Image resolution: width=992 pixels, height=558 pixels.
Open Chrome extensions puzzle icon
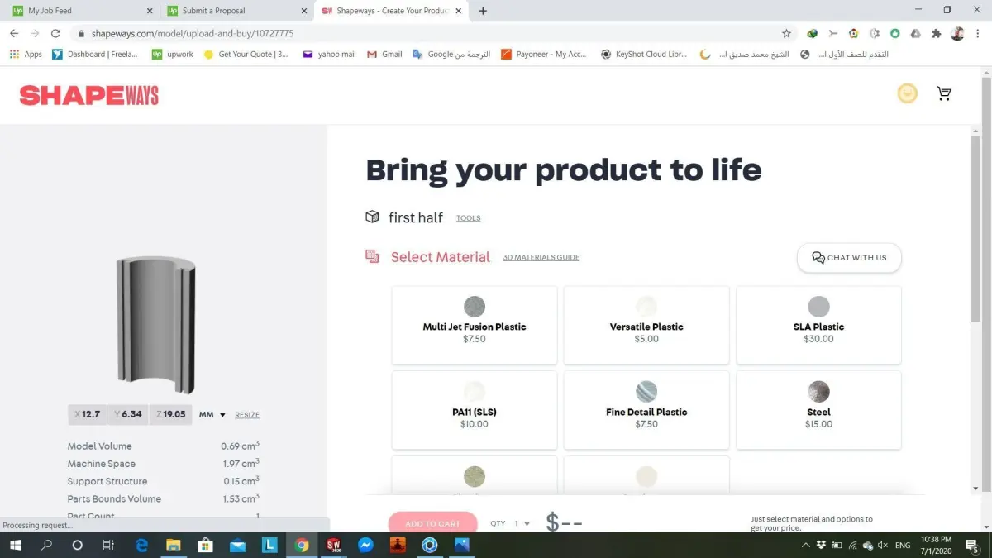click(x=936, y=34)
